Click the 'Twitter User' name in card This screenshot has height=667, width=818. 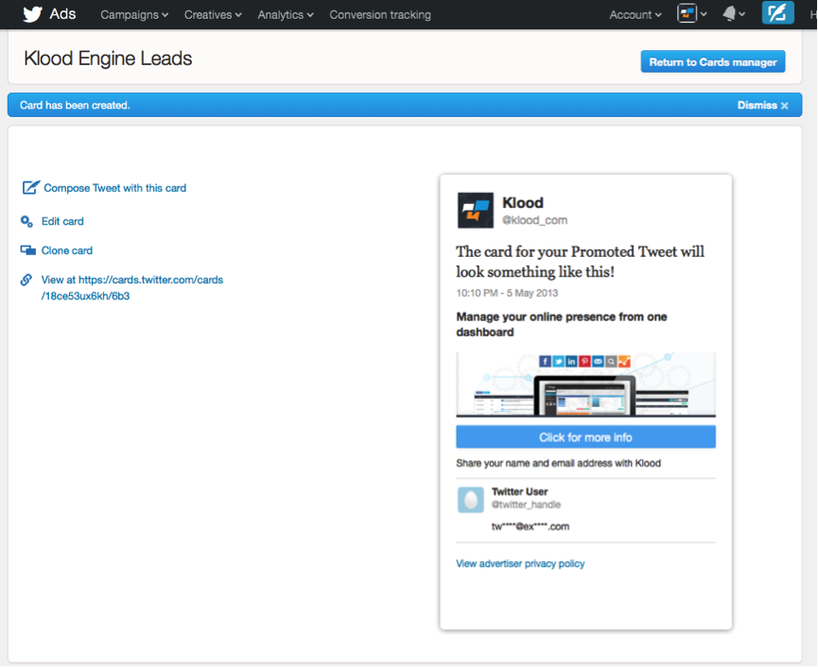coord(519,491)
